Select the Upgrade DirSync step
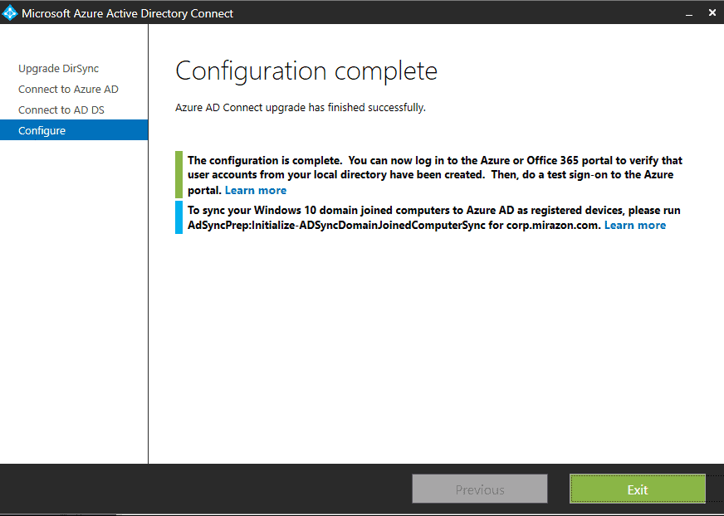 [x=59, y=68]
